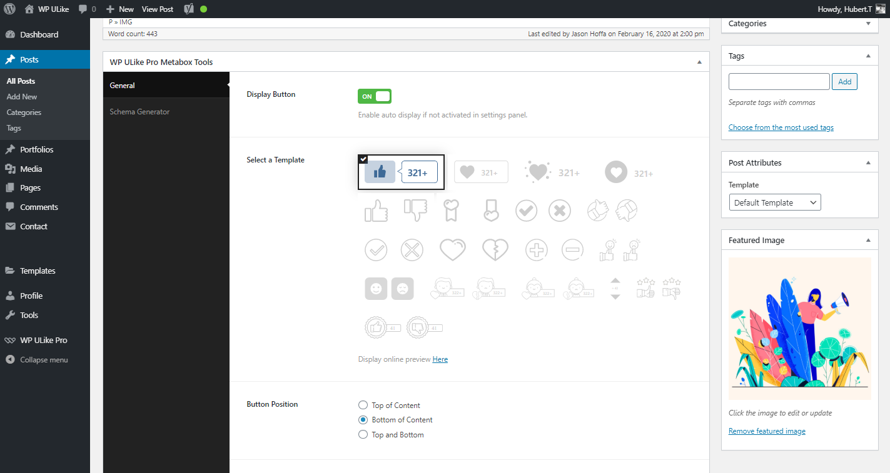Select the circled checkmark template

pos(526,211)
